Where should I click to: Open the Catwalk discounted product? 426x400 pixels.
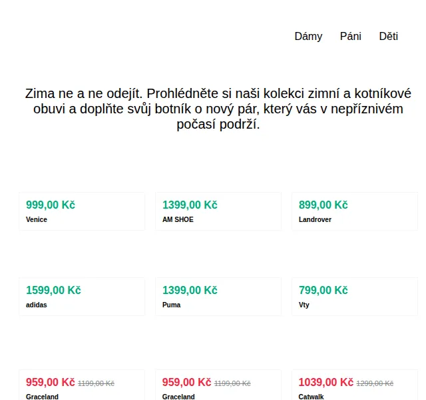click(355, 385)
